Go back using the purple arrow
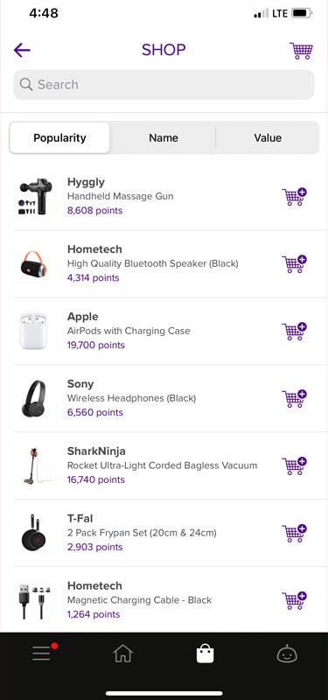Screen dimensions: 328x700 pos(22,50)
